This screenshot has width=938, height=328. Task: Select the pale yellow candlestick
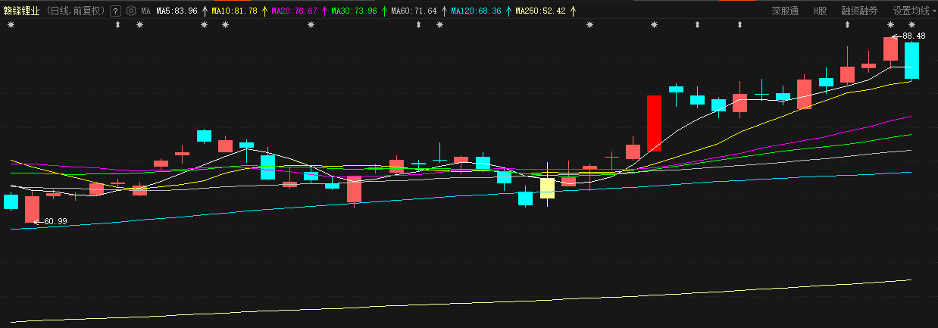[547, 189]
